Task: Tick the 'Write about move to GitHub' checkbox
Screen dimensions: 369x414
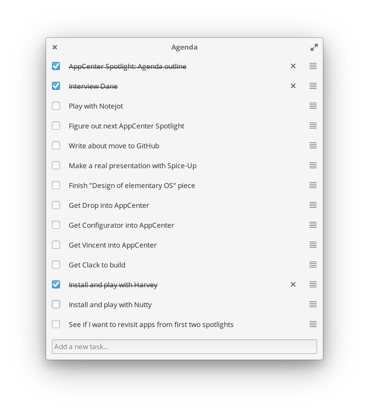Action: click(56, 146)
